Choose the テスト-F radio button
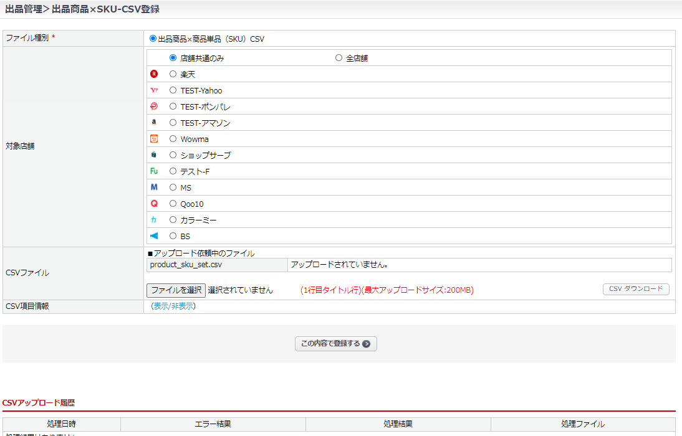The image size is (682, 436). (173, 171)
